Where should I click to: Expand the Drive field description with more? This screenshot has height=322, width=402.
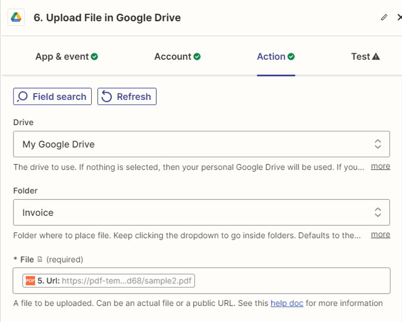point(380,166)
